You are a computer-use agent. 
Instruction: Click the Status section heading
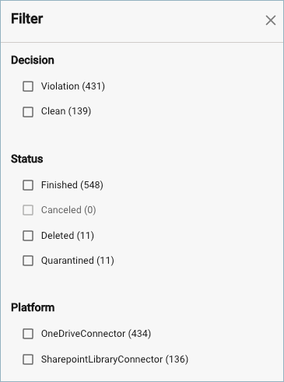pos(27,159)
